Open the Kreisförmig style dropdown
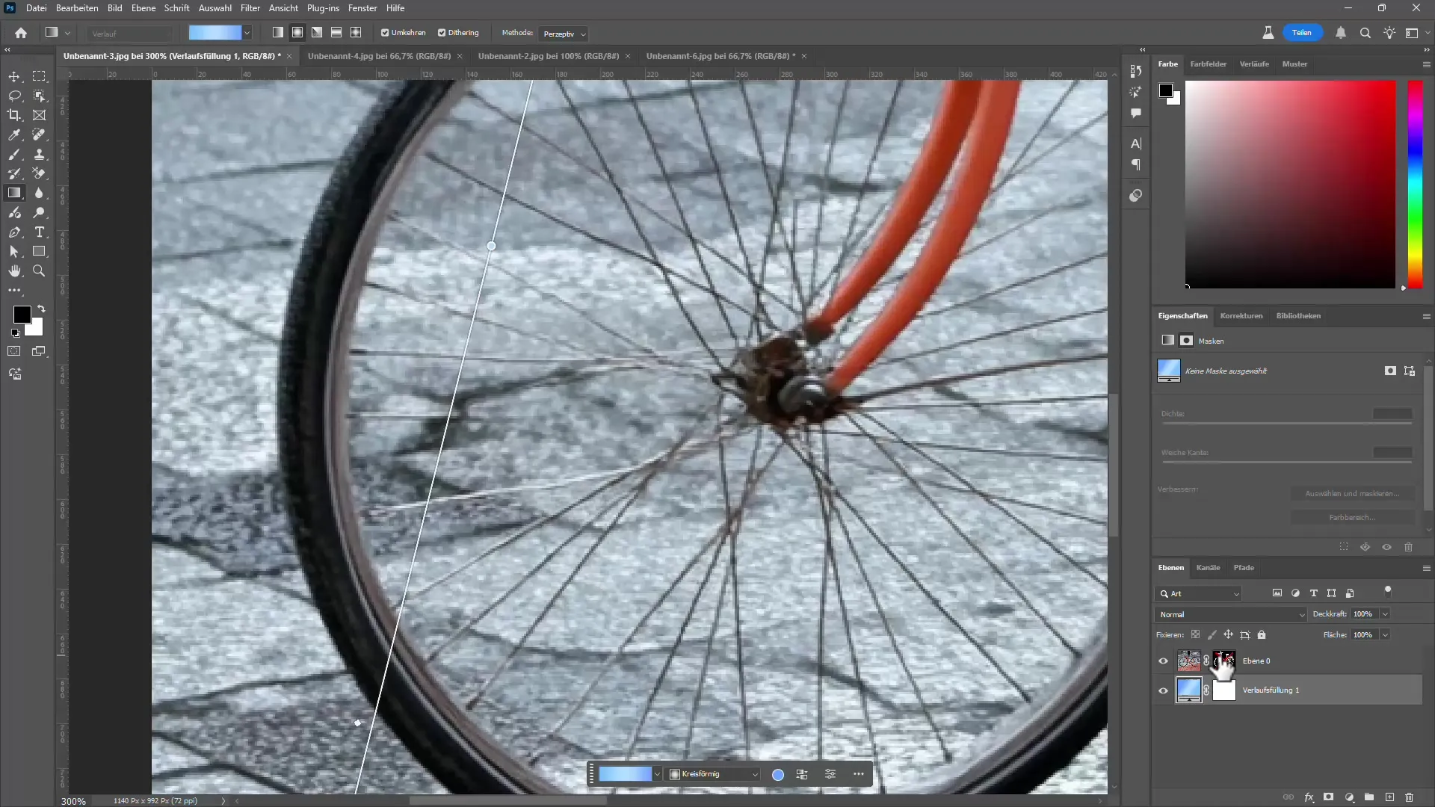This screenshot has height=807, width=1435. coord(714,774)
